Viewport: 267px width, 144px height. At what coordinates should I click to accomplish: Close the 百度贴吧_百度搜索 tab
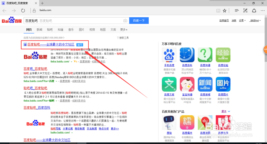coord(36,3)
